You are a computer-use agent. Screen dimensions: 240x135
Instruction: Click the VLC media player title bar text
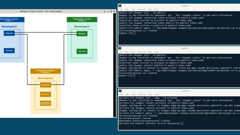(x=41, y=11)
